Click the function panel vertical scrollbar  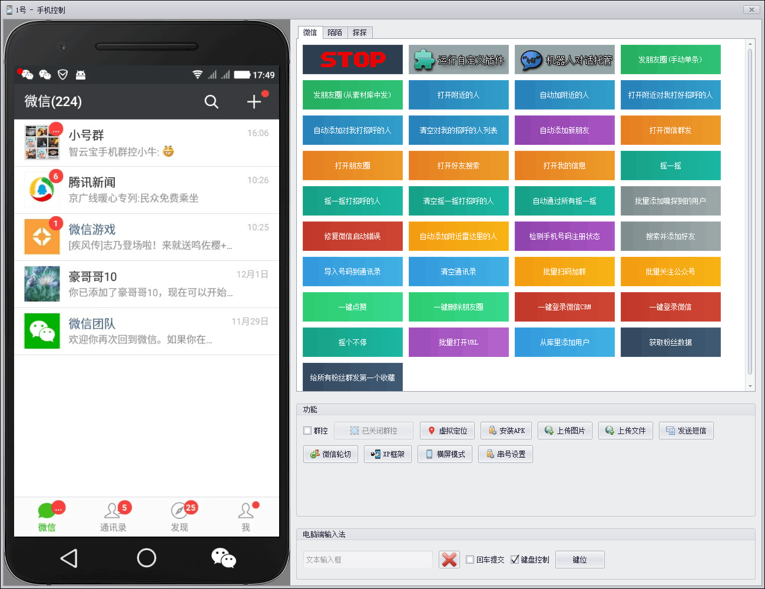[750, 212]
